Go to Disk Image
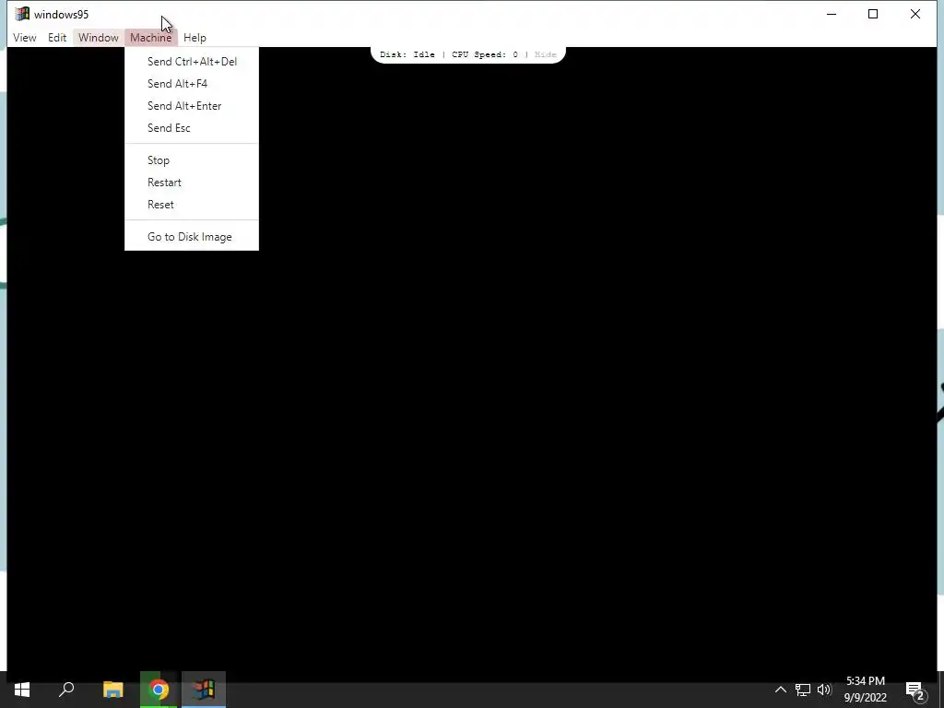This screenshot has width=944, height=708. (x=192, y=237)
